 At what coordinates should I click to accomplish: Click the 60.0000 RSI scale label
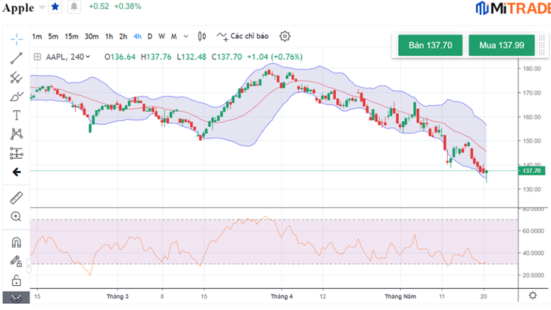pos(533,231)
